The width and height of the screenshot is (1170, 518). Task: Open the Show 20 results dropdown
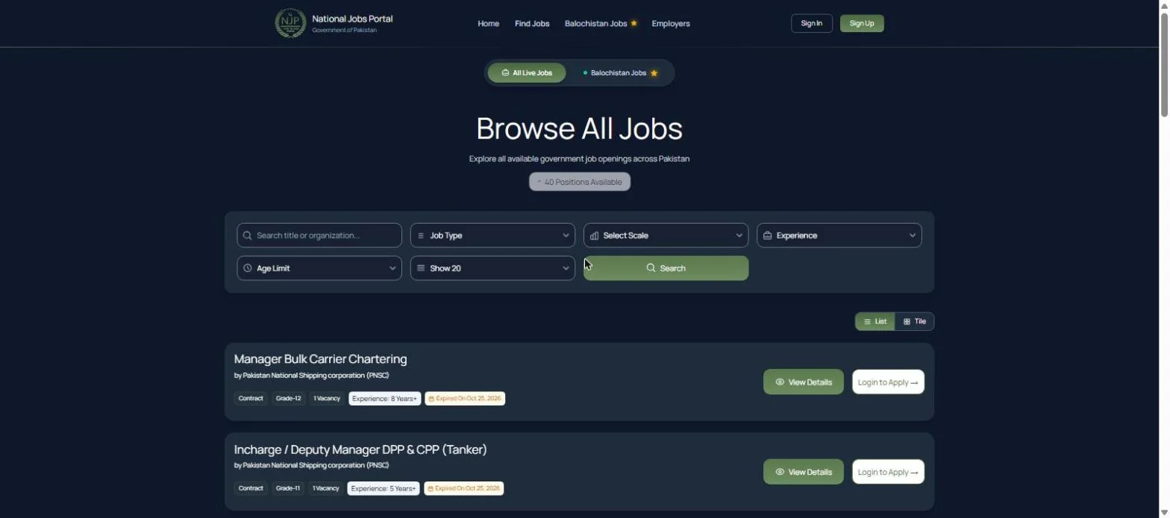tap(492, 268)
